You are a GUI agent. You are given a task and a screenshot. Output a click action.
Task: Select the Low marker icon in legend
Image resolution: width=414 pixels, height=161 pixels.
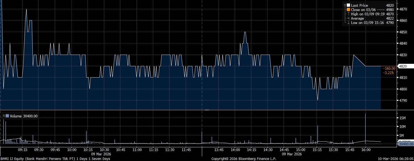click(348, 23)
